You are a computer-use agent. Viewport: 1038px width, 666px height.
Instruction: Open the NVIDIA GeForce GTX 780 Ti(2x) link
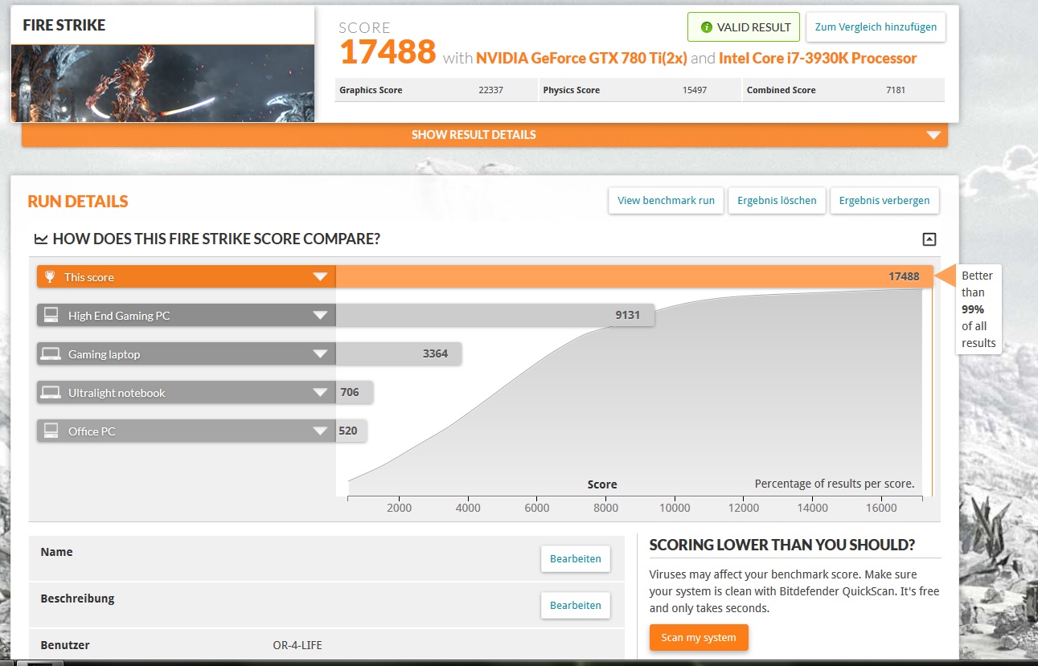pos(581,58)
